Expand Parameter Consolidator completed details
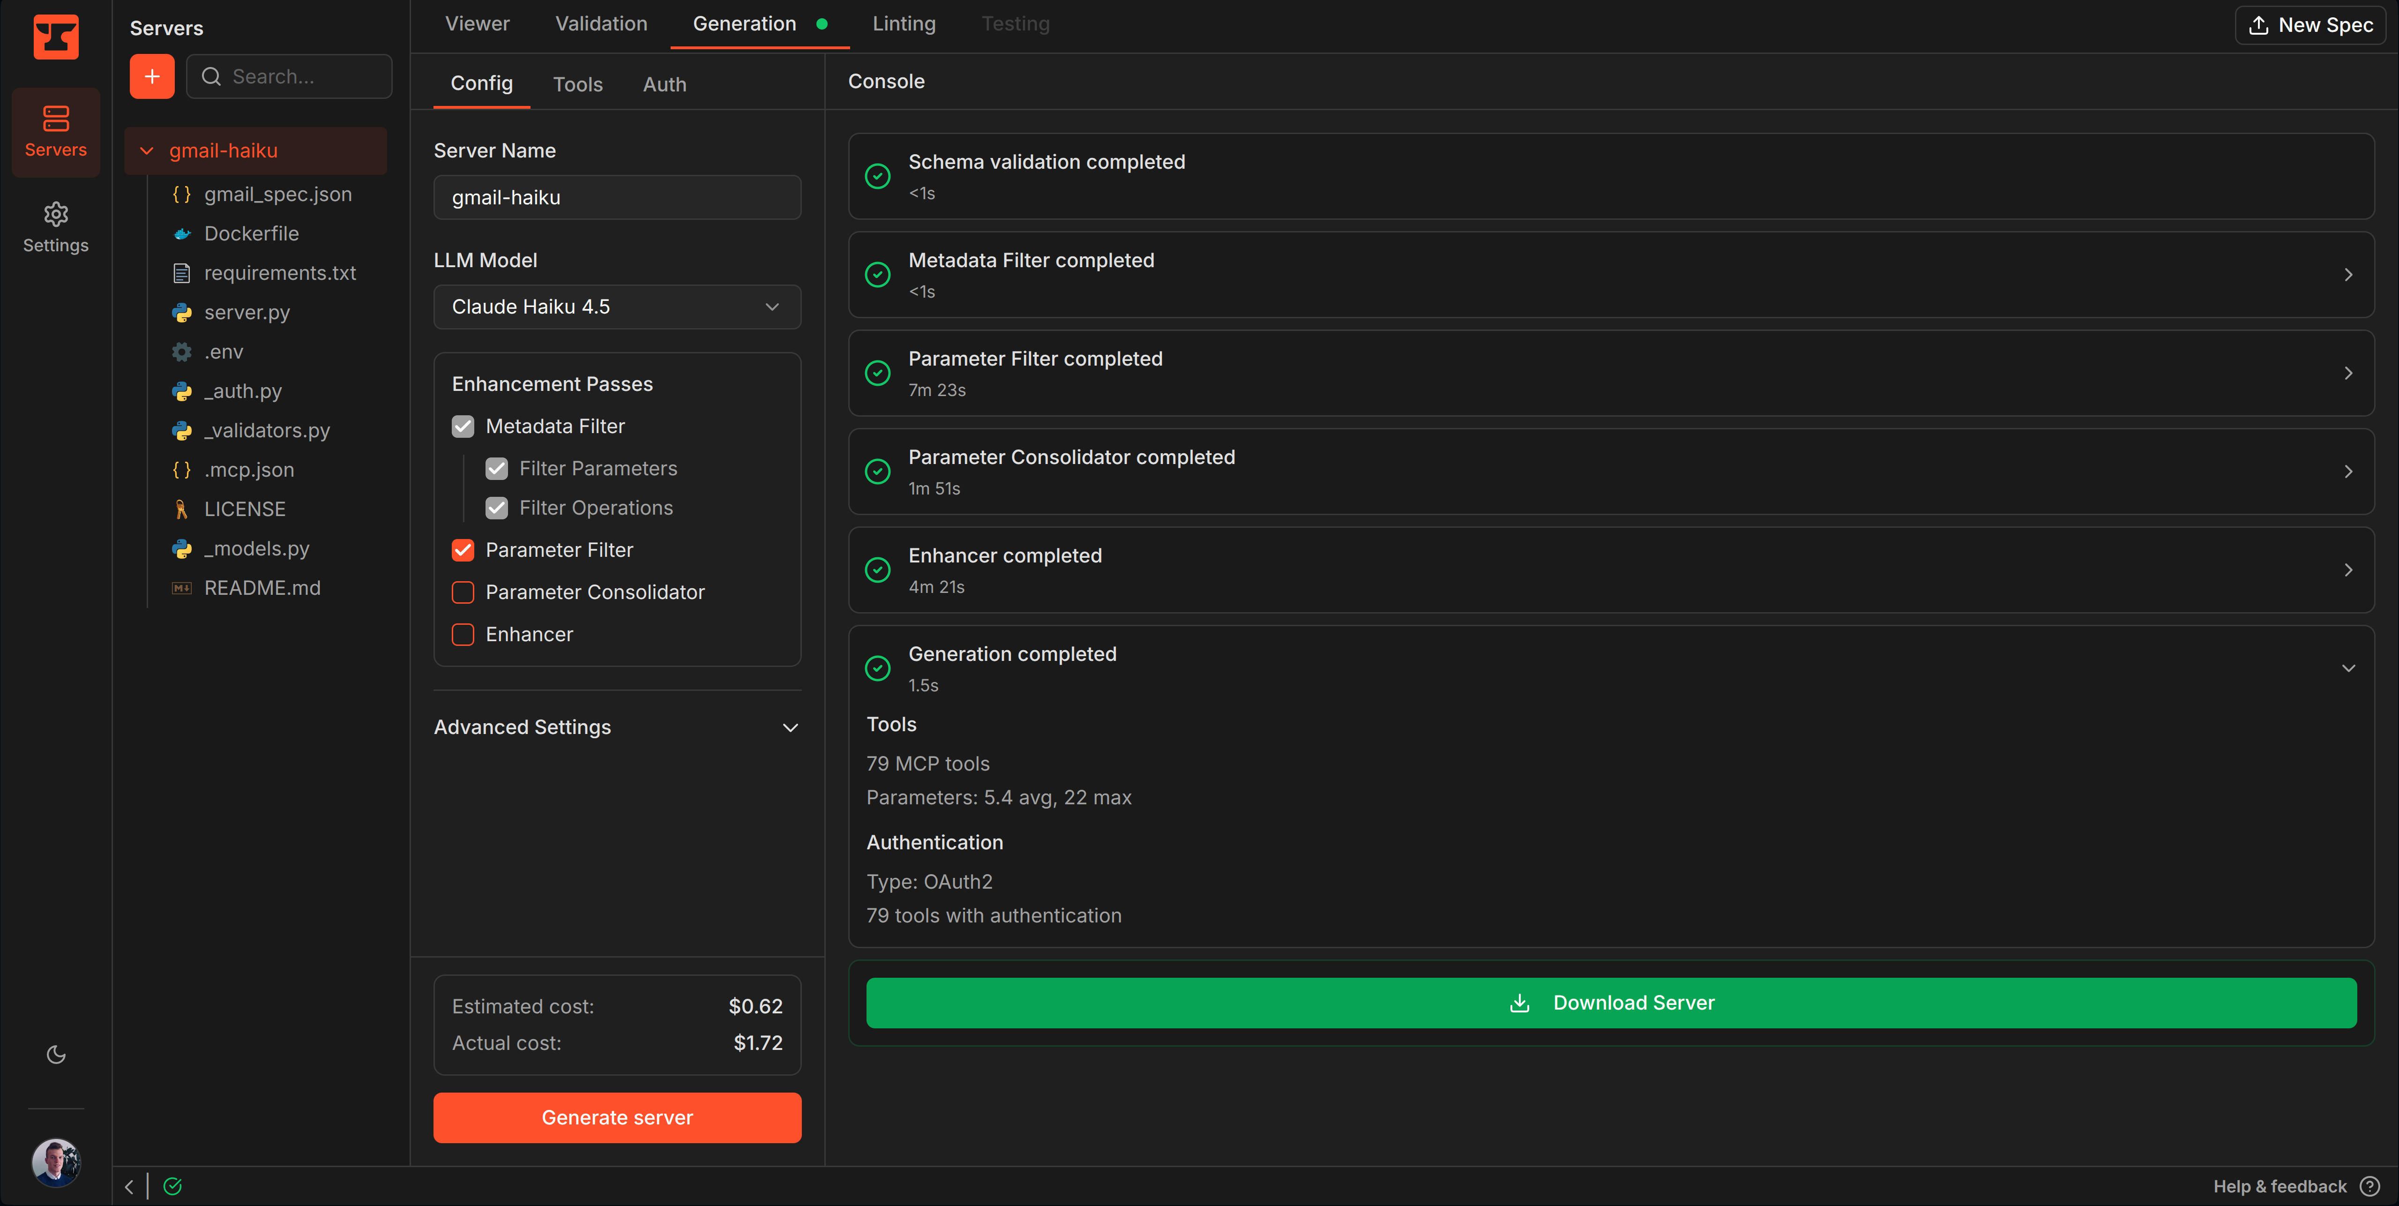Image resolution: width=2399 pixels, height=1206 pixels. pyautogui.click(x=2348, y=472)
